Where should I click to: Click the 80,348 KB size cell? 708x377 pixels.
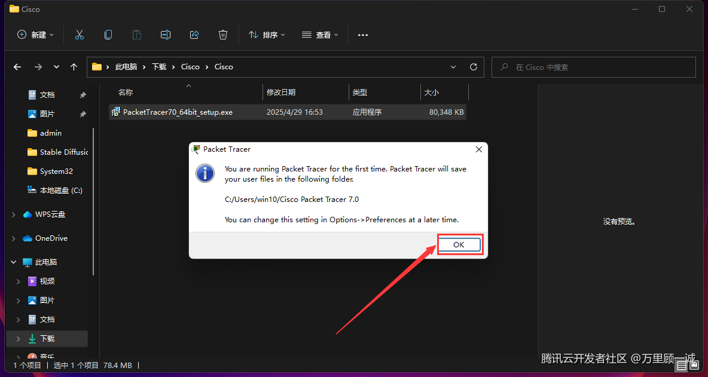pyautogui.click(x=447, y=112)
